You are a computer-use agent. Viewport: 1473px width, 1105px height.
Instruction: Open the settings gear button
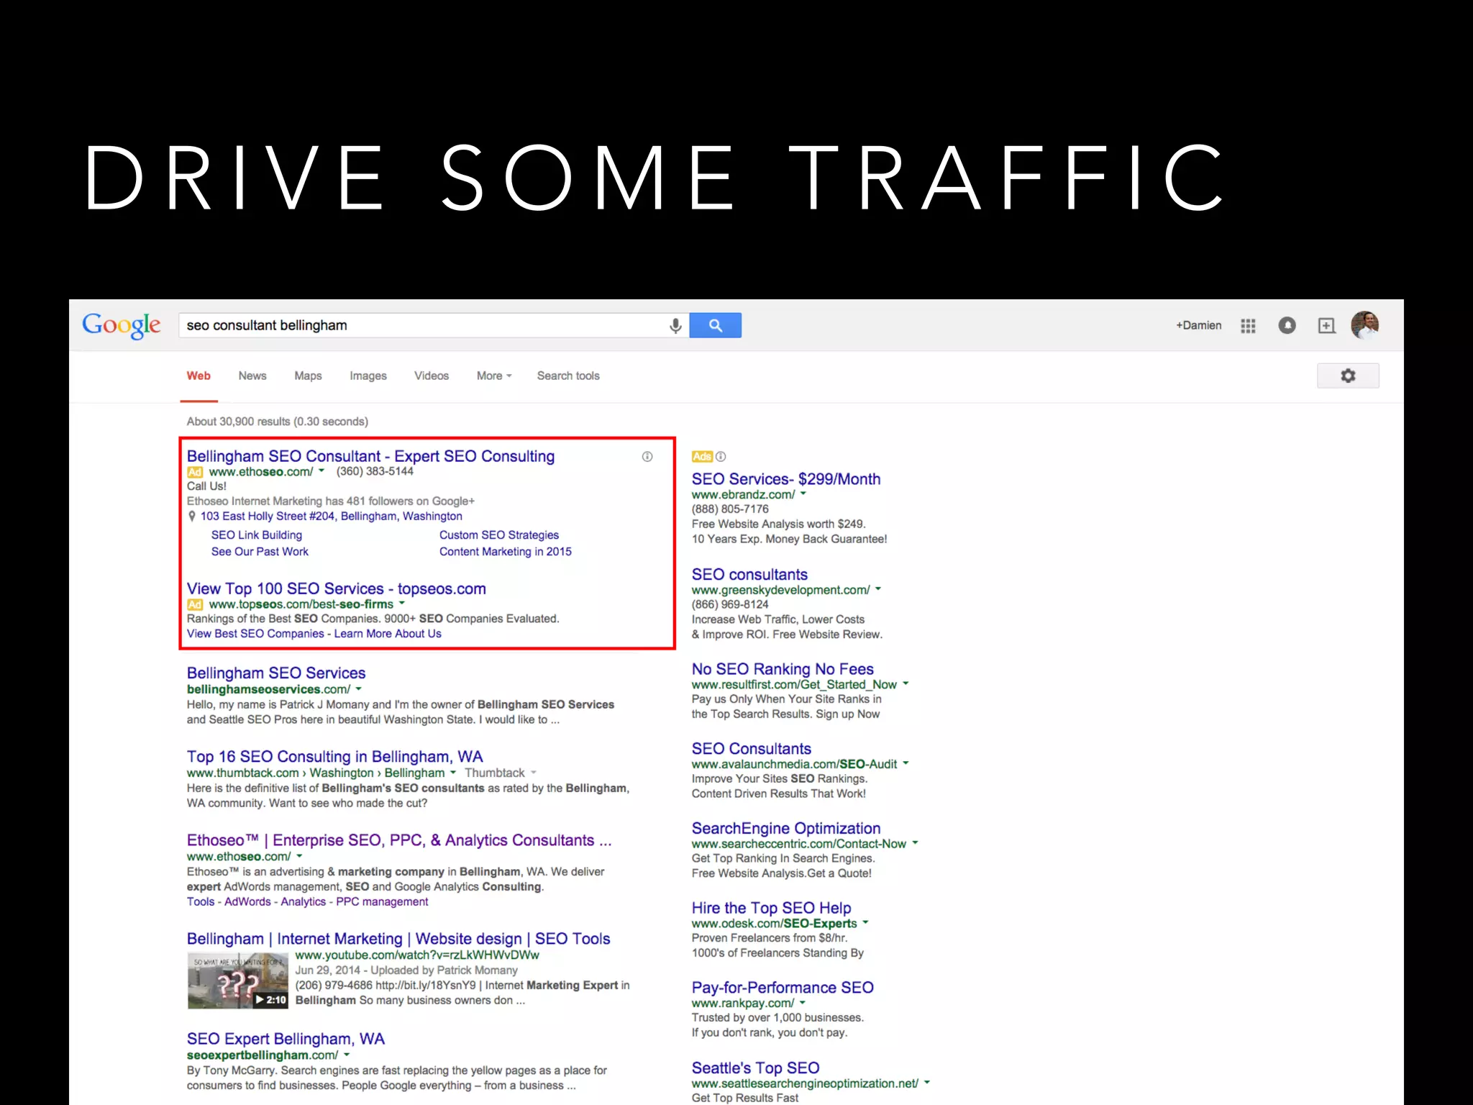tap(1347, 376)
